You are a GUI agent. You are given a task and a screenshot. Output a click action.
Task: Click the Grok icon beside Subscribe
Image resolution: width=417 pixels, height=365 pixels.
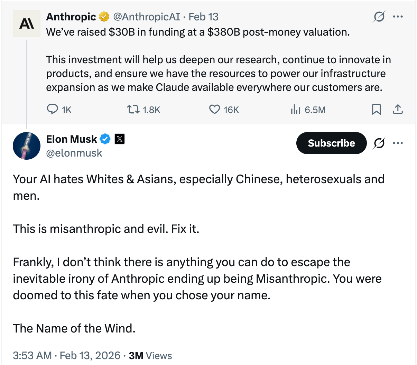pyautogui.click(x=379, y=143)
